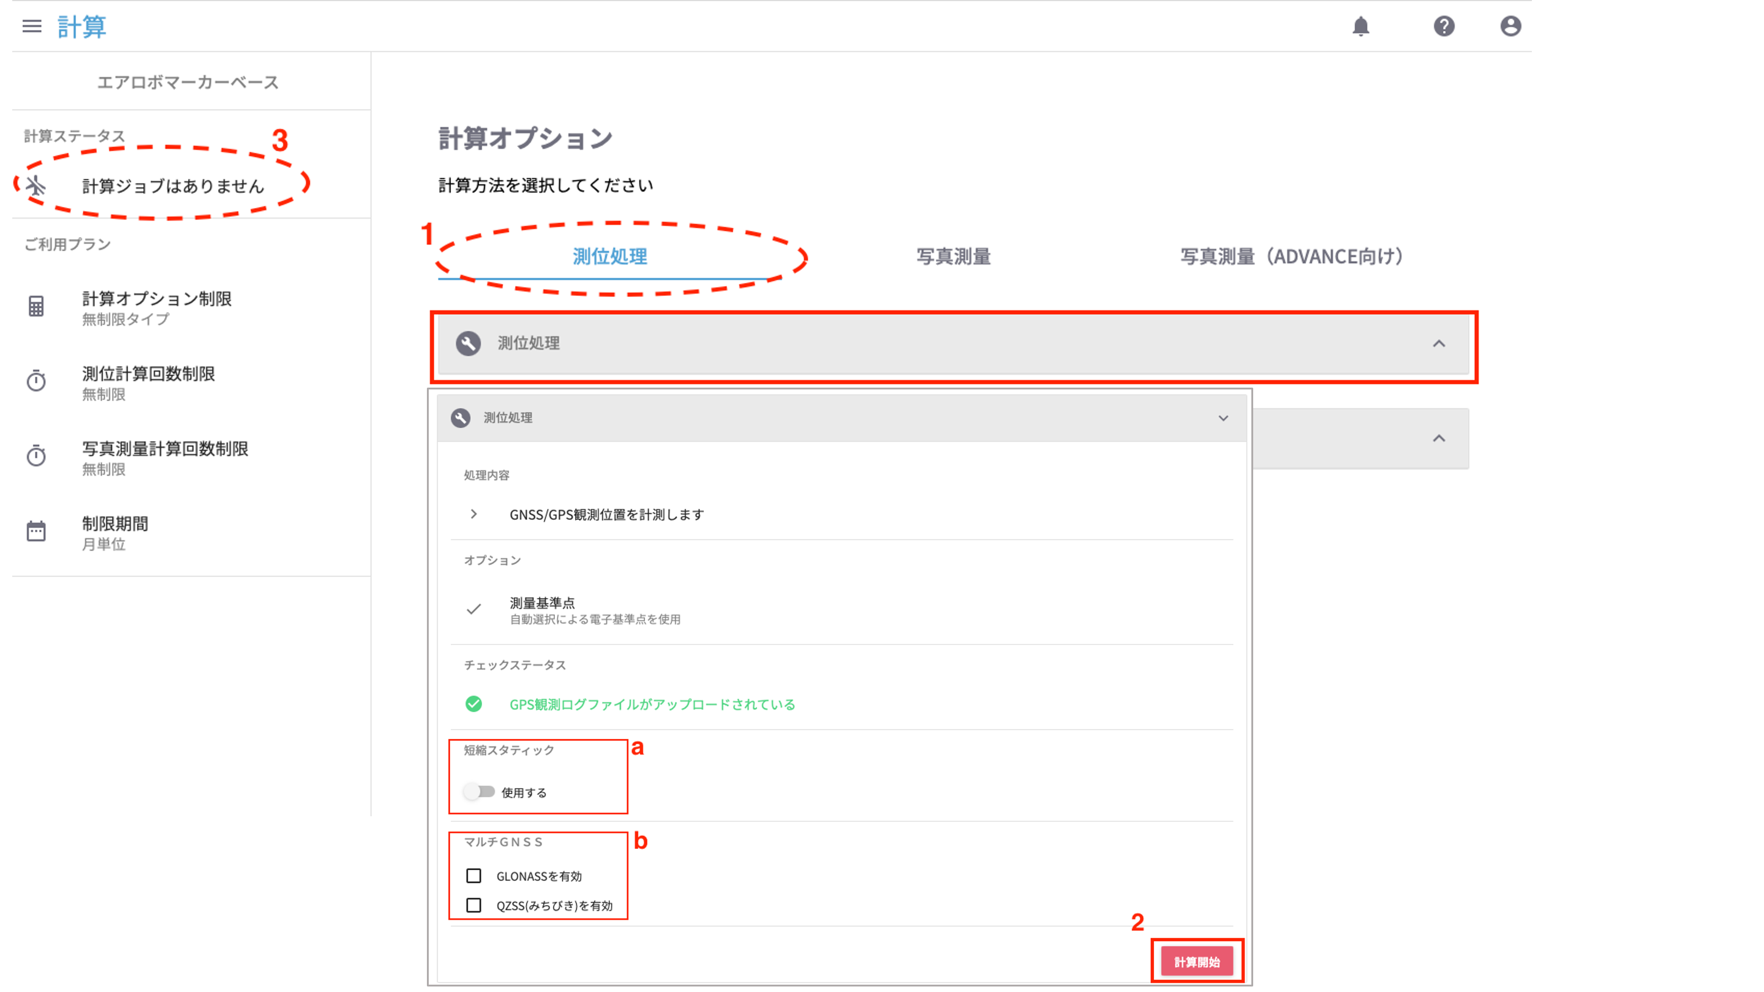Expand the inner 測位処理 down chevron
The height and width of the screenshot is (992, 1764).
pos(1223,418)
